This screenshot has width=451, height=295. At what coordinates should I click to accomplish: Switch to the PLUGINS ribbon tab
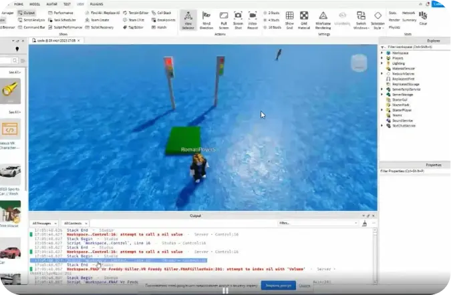[x=96, y=4]
